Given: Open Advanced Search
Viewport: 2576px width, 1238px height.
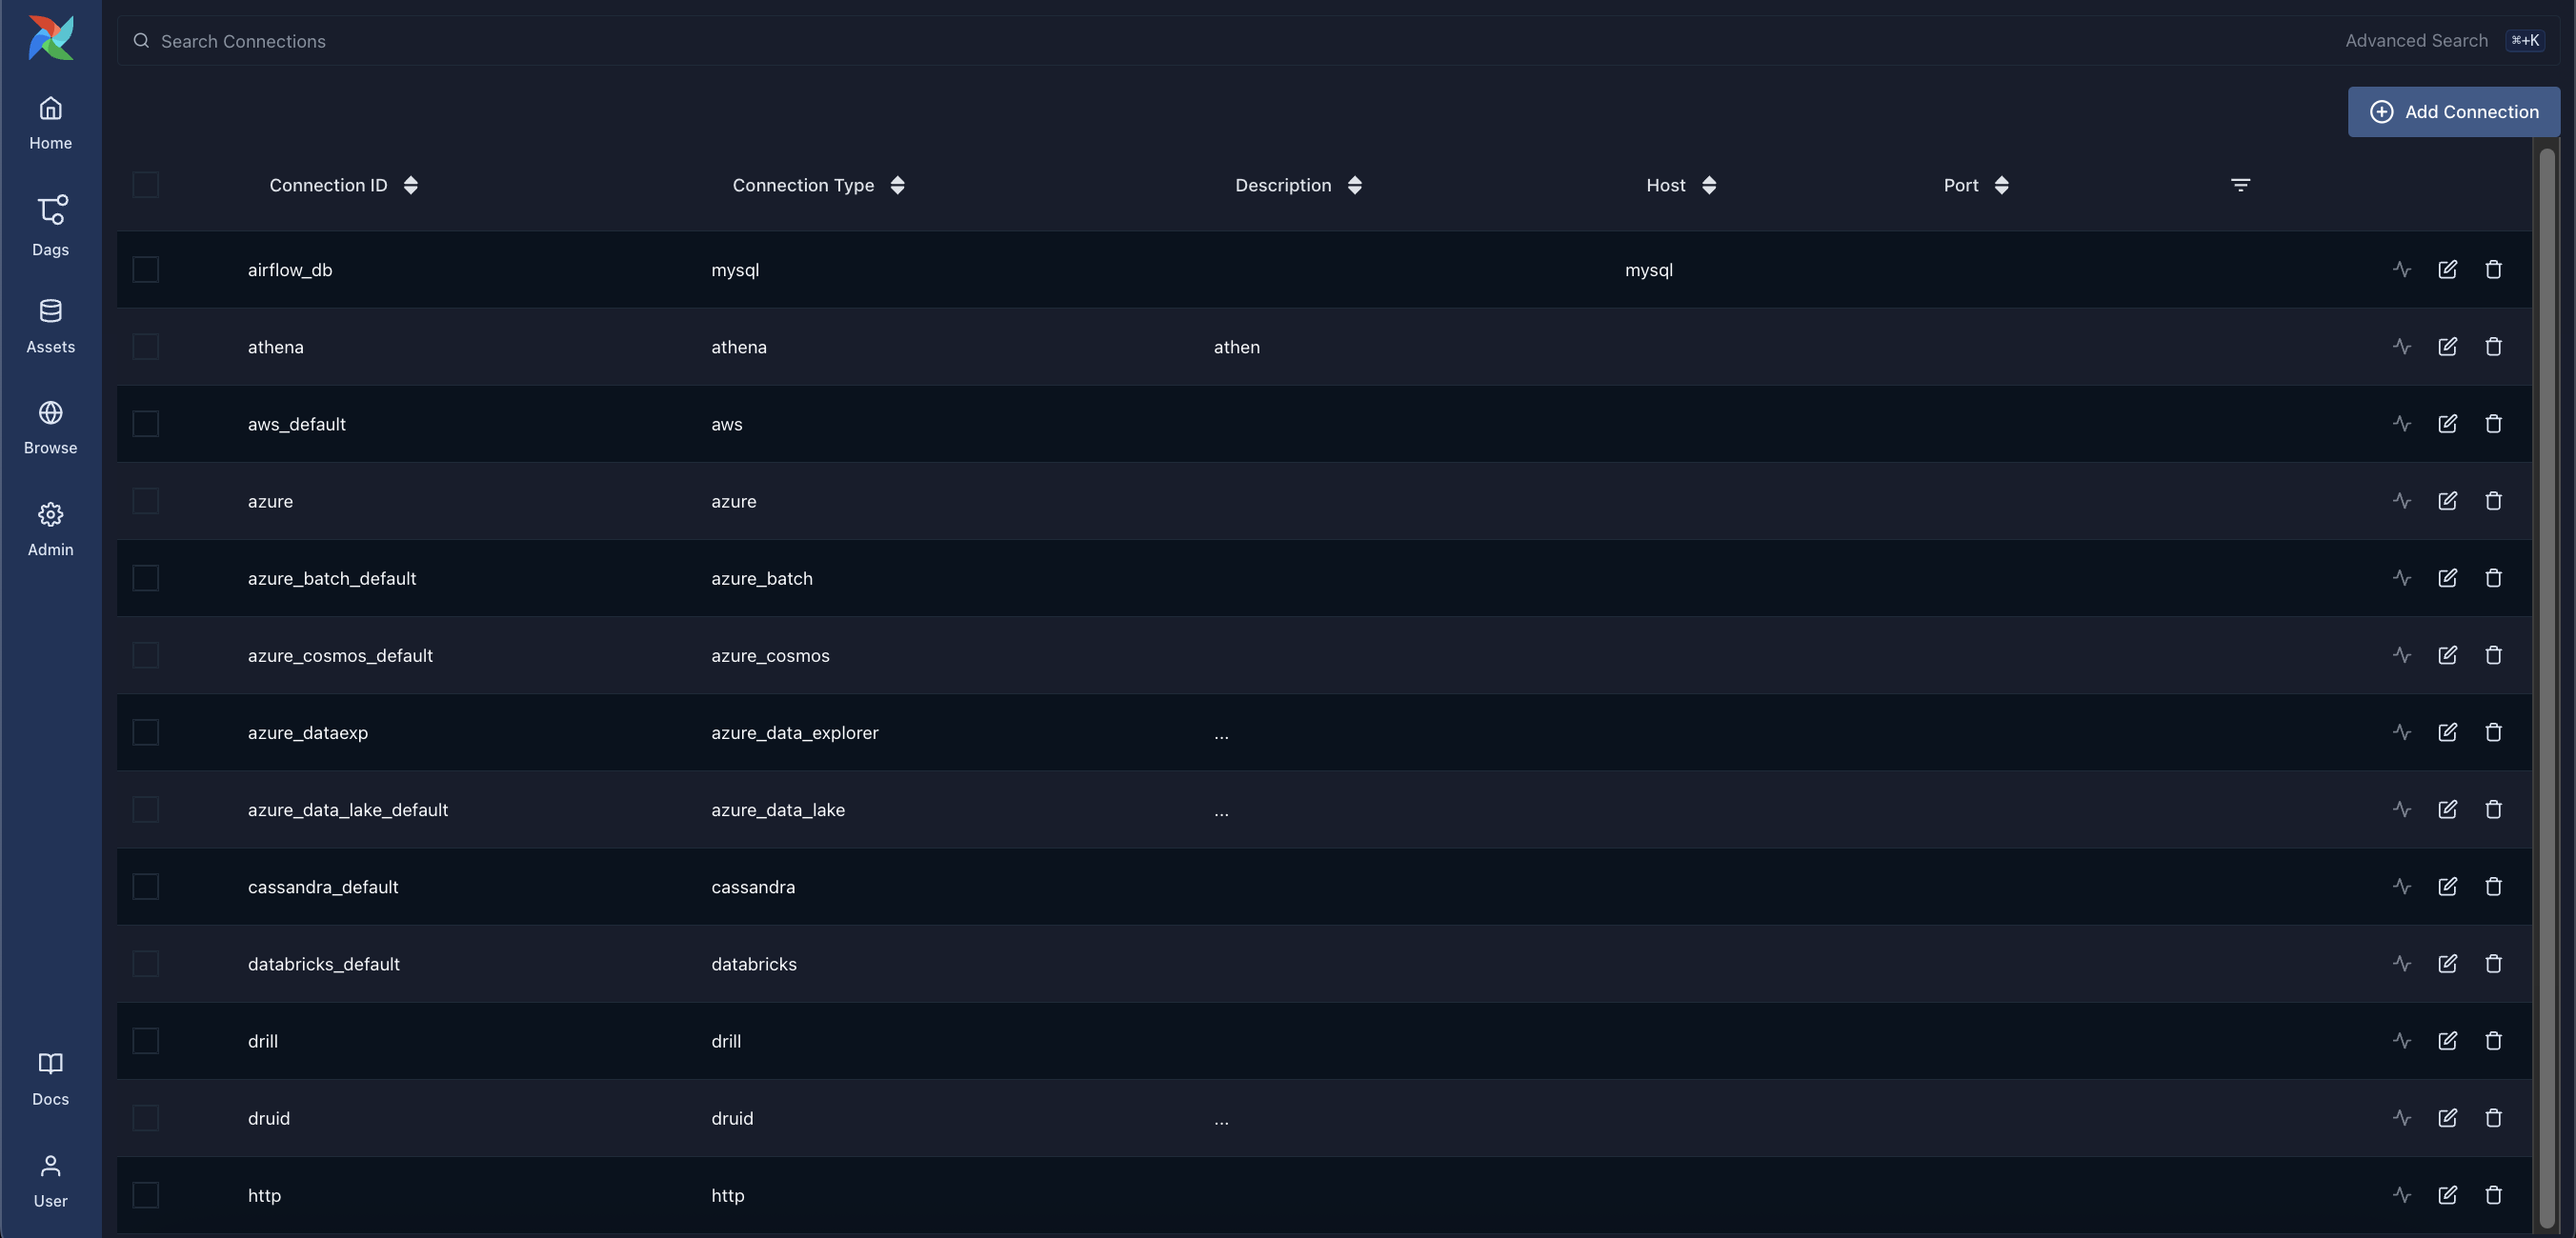Looking at the screenshot, I should click(x=2415, y=41).
